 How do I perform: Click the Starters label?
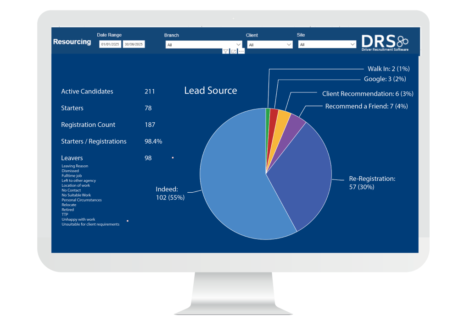click(x=72, y=108)
